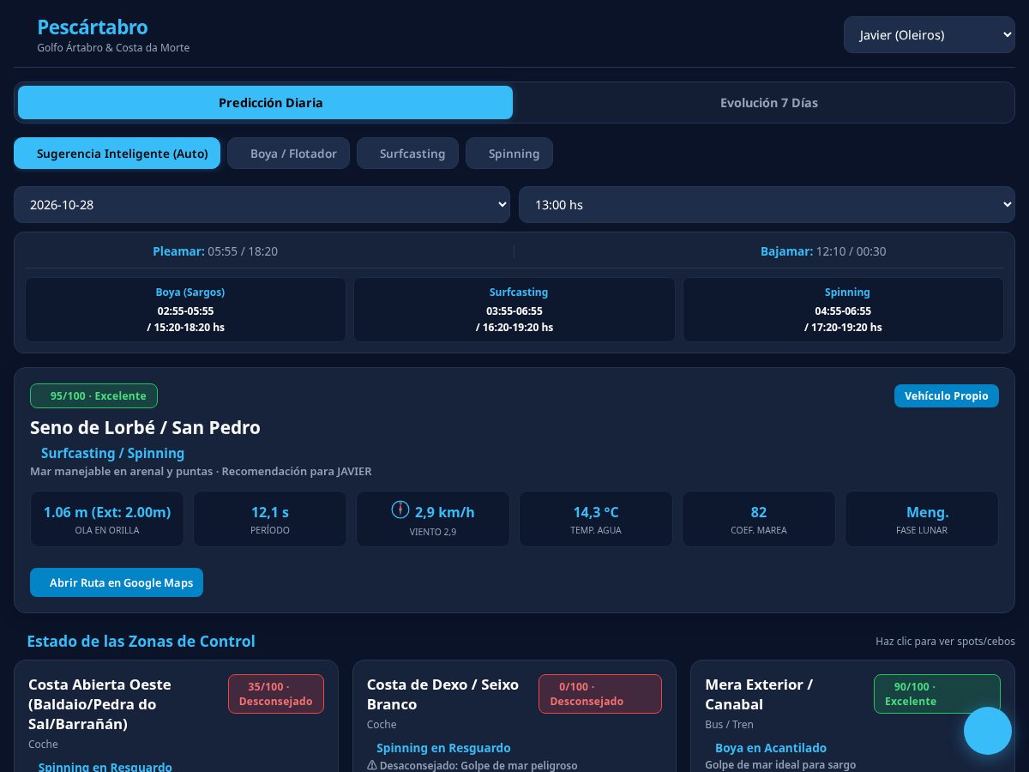This screenshot has width=1029, height=772.
Task: Click Boya en Acantilado label
Action: coord(771,748)
